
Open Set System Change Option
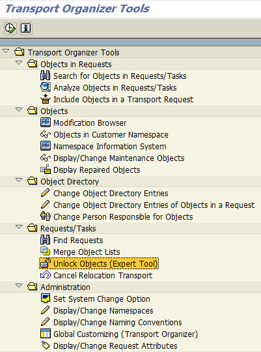pyautogui.click(x=102, y=299)
